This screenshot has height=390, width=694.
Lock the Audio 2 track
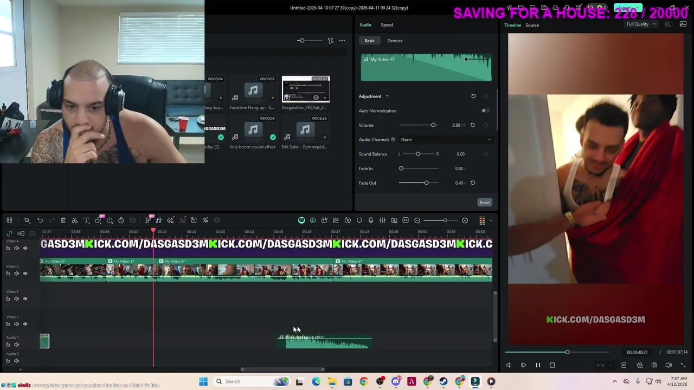click(8, 361)
